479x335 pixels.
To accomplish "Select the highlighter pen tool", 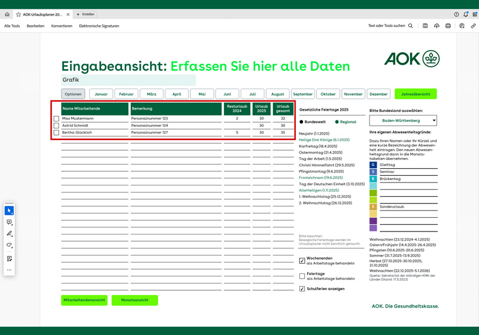I will point(9,234).
